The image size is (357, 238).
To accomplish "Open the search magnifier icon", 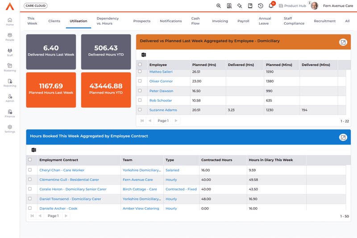I will pos(219,6).
